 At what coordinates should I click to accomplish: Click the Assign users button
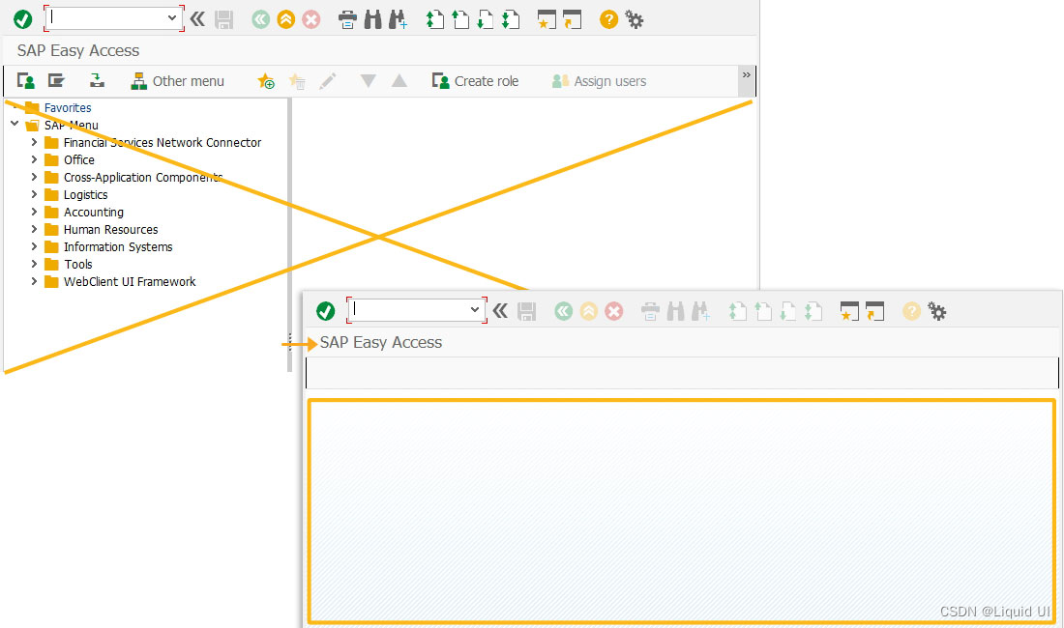point(598,81)
